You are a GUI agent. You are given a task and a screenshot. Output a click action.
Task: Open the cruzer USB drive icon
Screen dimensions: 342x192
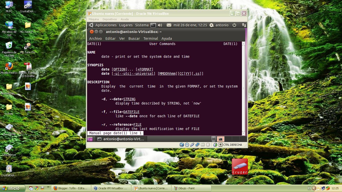click(240, 166)
